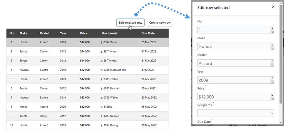Click the person icon beside 6931 Hannah

click(x=102, y=89)
